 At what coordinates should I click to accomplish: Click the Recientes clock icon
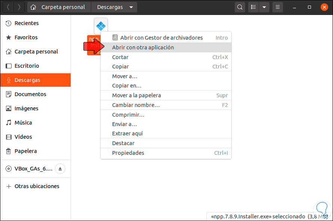coord(8,23)
